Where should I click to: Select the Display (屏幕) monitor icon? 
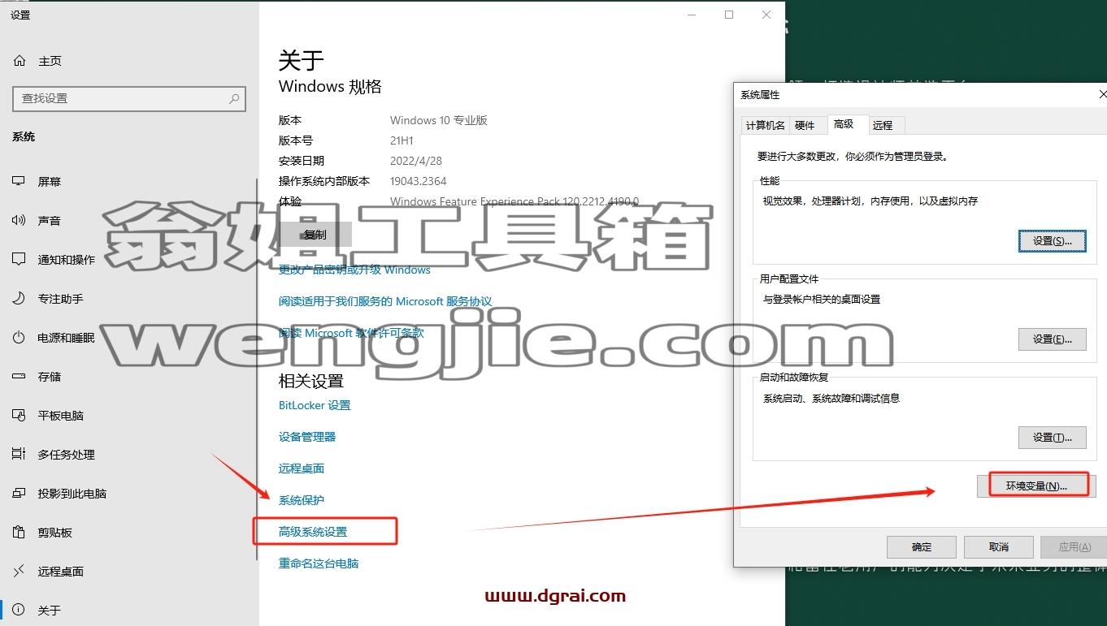[x=19, y=181]
